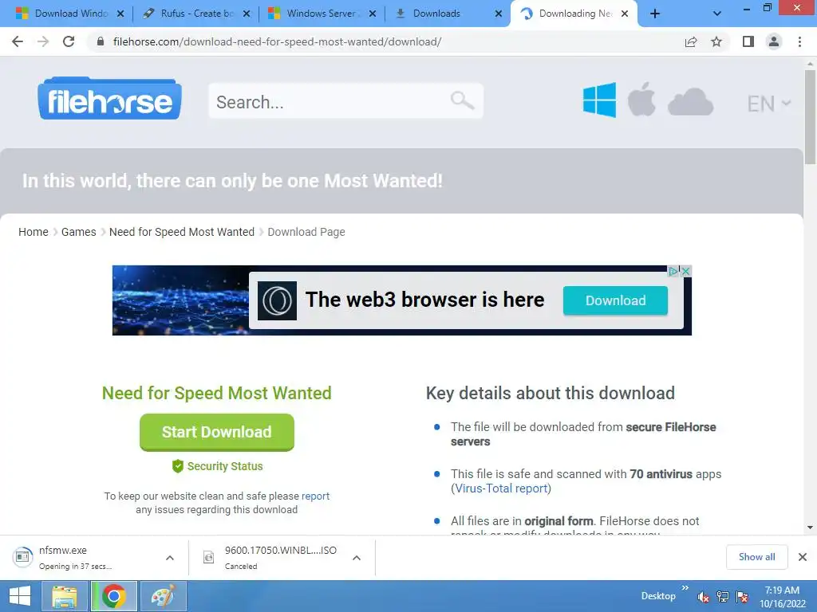
Task: Click the Opera logo in ad
Action: 277,300
